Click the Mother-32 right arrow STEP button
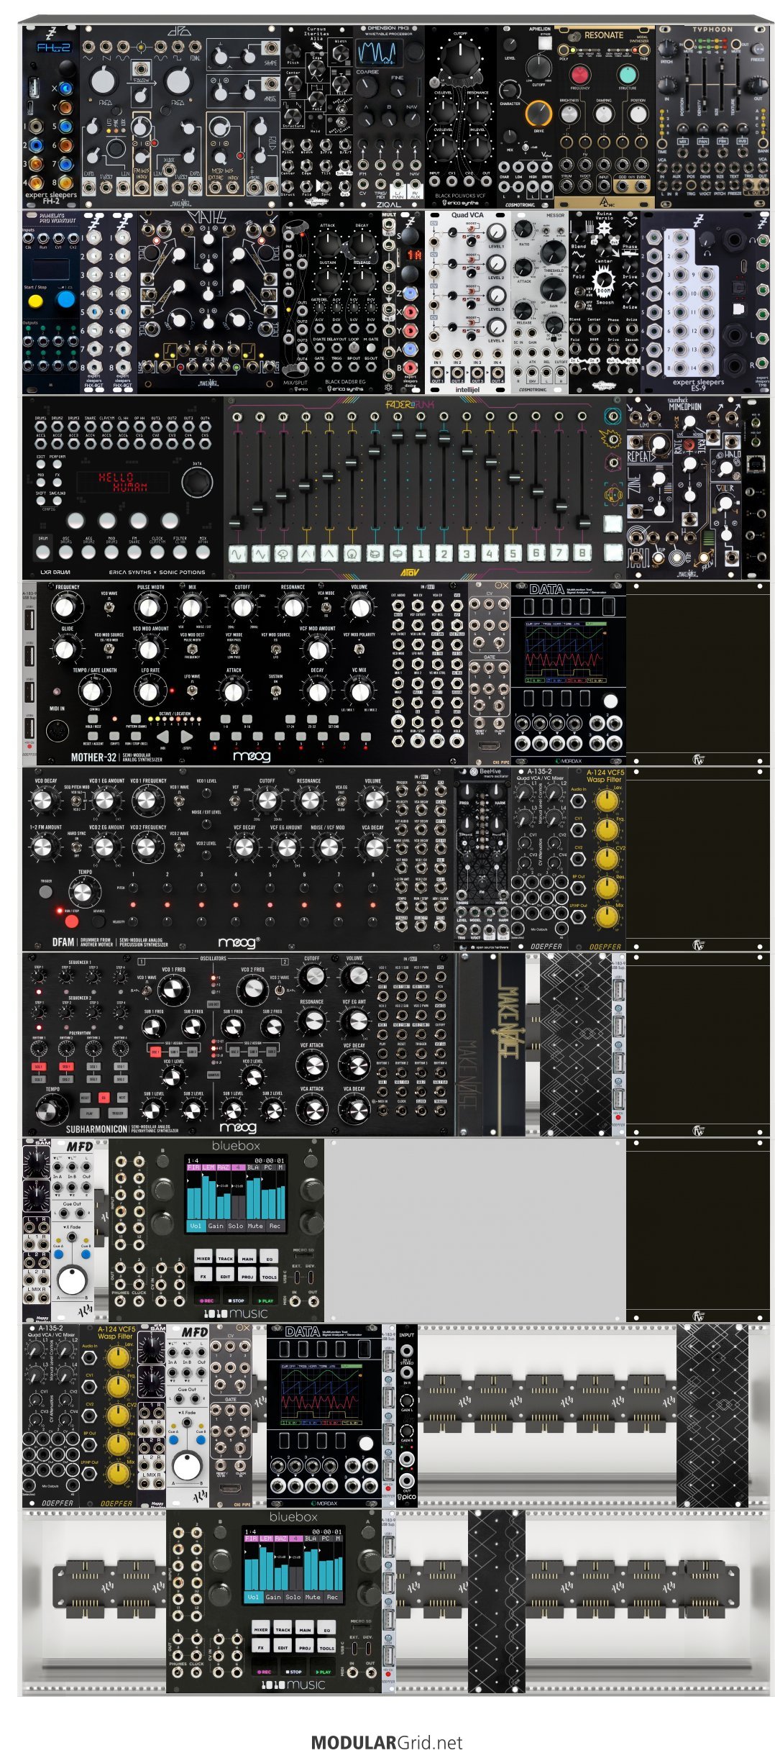775x1758 pixels. pos(187,737)
